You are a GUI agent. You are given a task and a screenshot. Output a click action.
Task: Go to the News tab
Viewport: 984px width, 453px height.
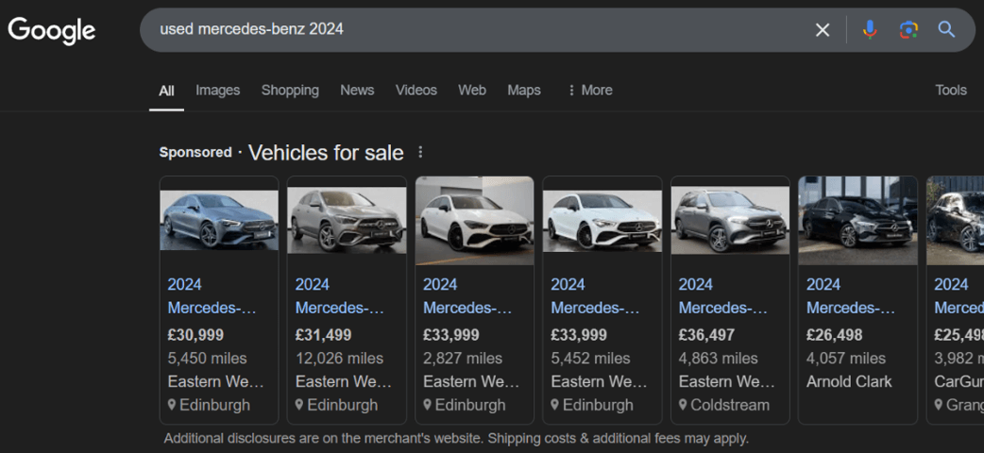click(x=357, y=91)
